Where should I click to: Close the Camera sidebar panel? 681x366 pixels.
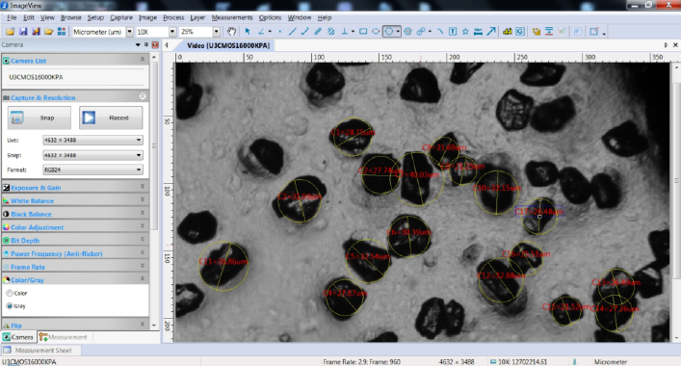pos(155,44)
